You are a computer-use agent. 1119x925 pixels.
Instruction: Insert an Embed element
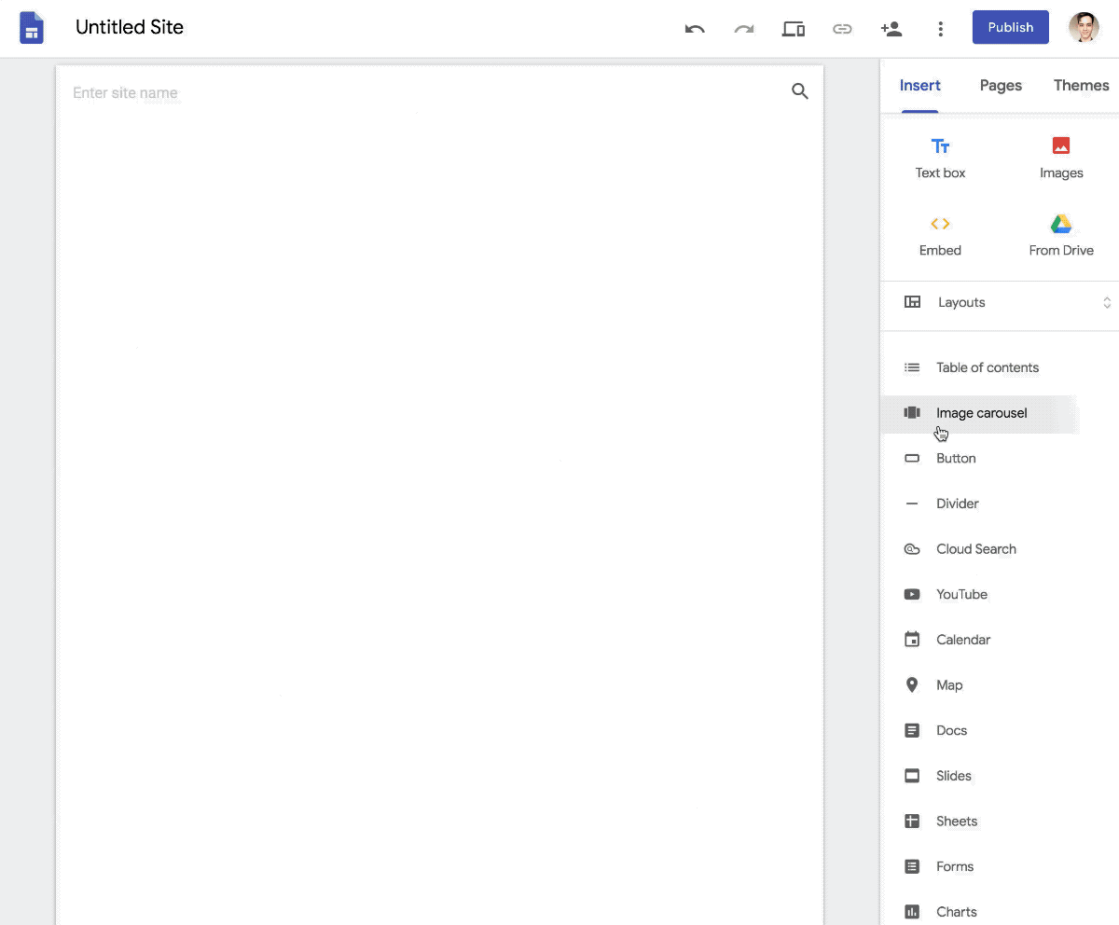(x=940, y=236)
